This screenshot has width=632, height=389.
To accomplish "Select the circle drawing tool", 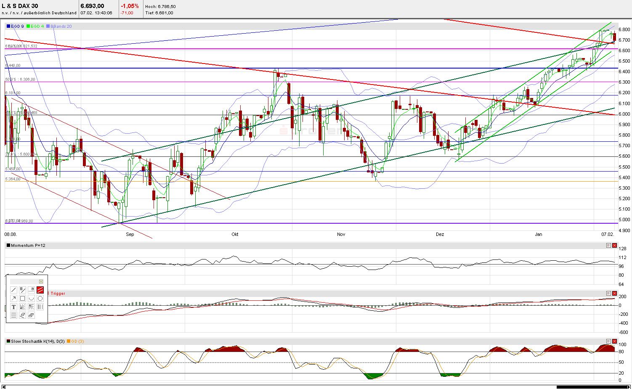I will click(40, 298).
